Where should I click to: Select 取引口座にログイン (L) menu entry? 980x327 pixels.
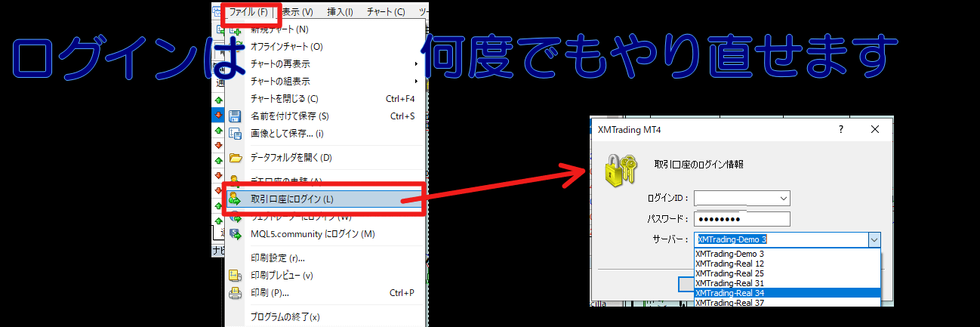pos(326,199)
